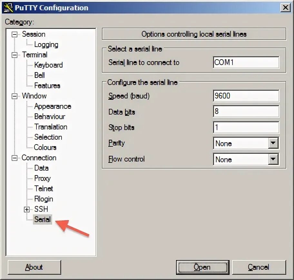Select the Behaviour category
The width and height of the screenshot is (294, 280).
pyautogui.click(x=50, y=117)
